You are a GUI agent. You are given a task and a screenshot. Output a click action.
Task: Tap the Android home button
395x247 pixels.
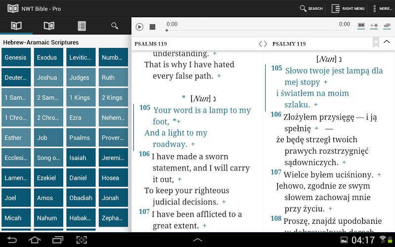(x=35, y=240)
